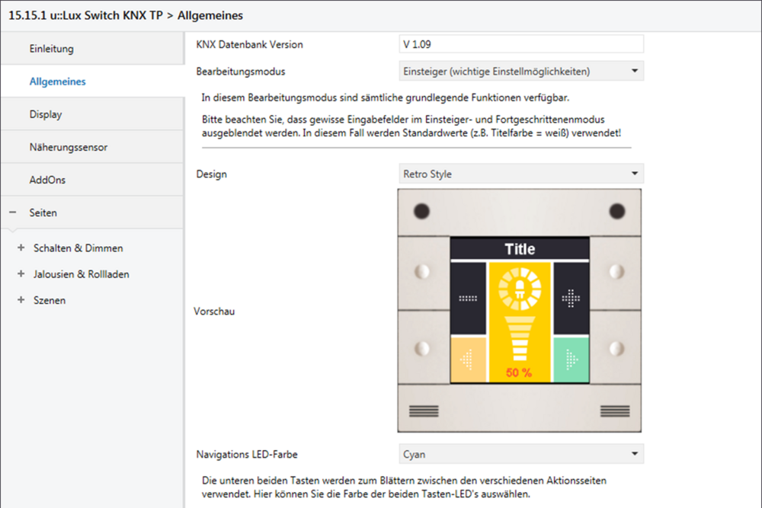Switch to the Einleitung tab
This screenshot has width=762, height=508.
(51, 49)
